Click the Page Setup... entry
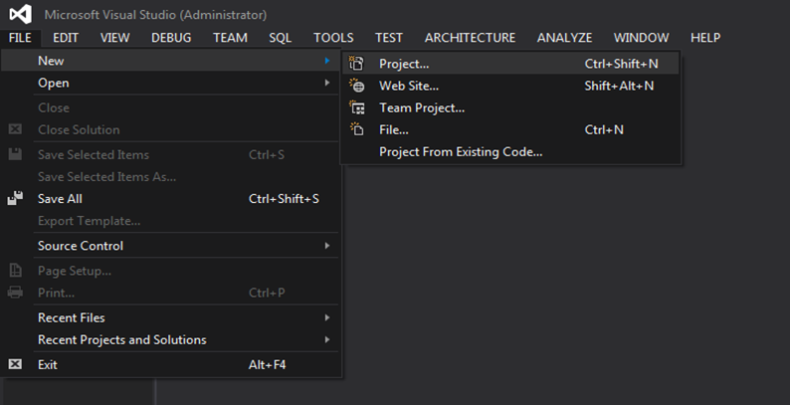 170,271
